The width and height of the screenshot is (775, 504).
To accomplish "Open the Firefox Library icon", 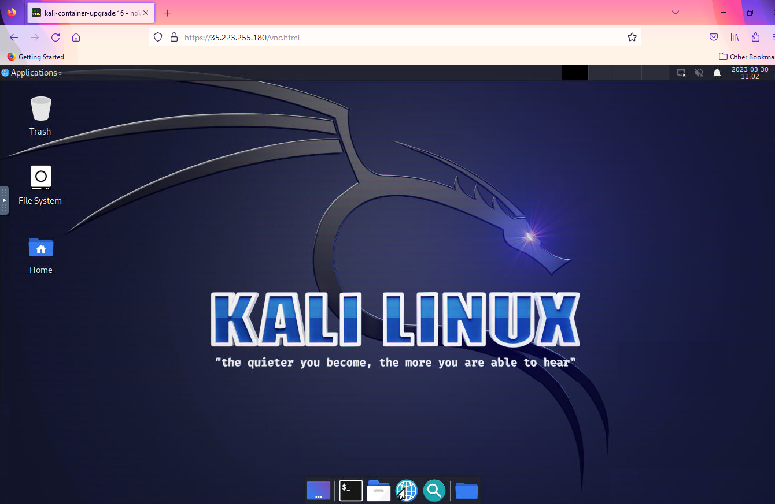I will click(x=735, y=38).
